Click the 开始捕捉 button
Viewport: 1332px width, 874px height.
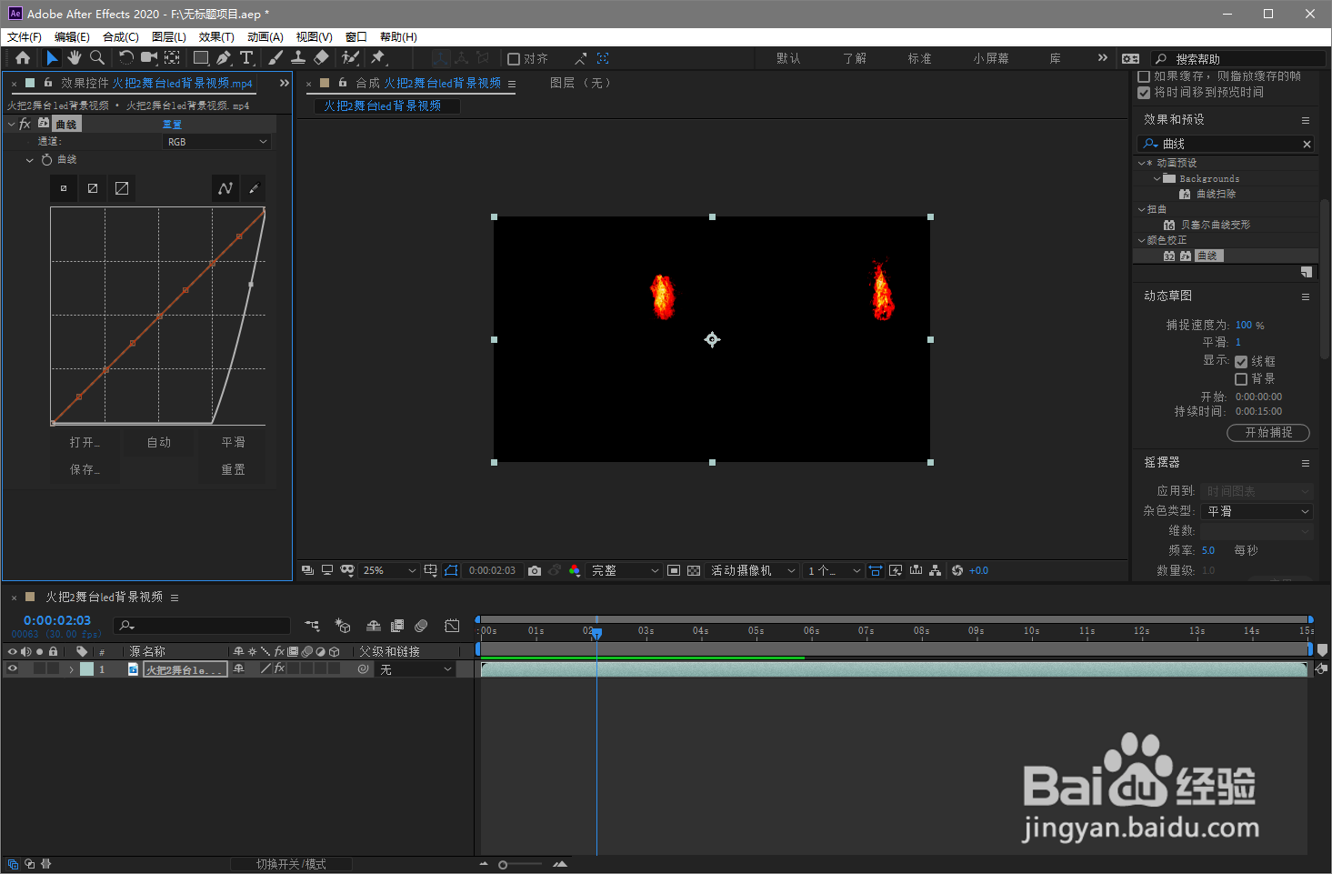point(1268,433)
